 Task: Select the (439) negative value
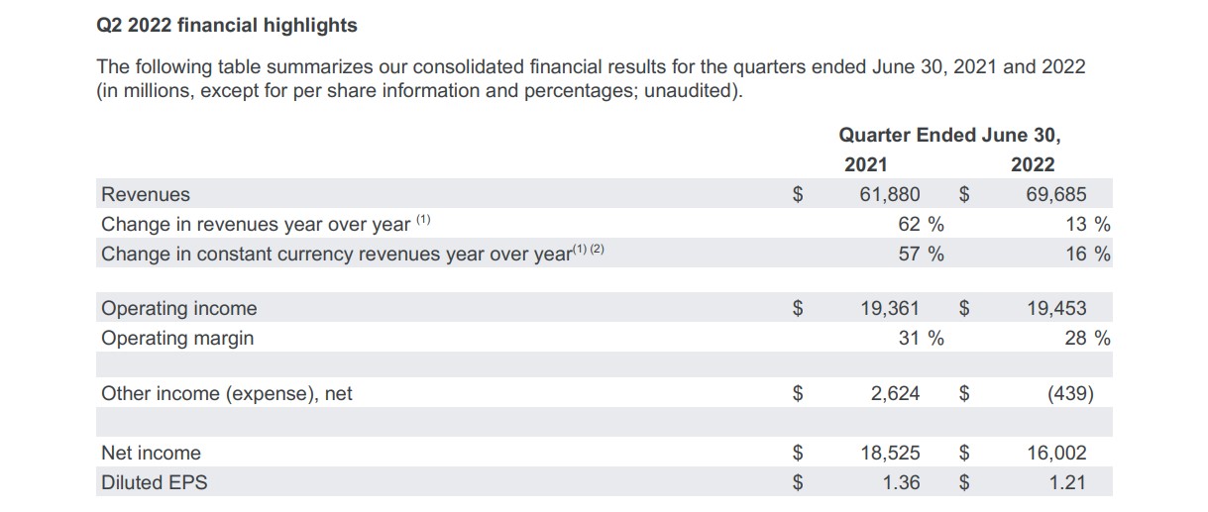click(x=1070, y=393)
